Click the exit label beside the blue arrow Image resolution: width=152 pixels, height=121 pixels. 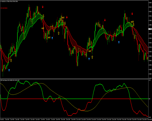click(x=49, y=38)
